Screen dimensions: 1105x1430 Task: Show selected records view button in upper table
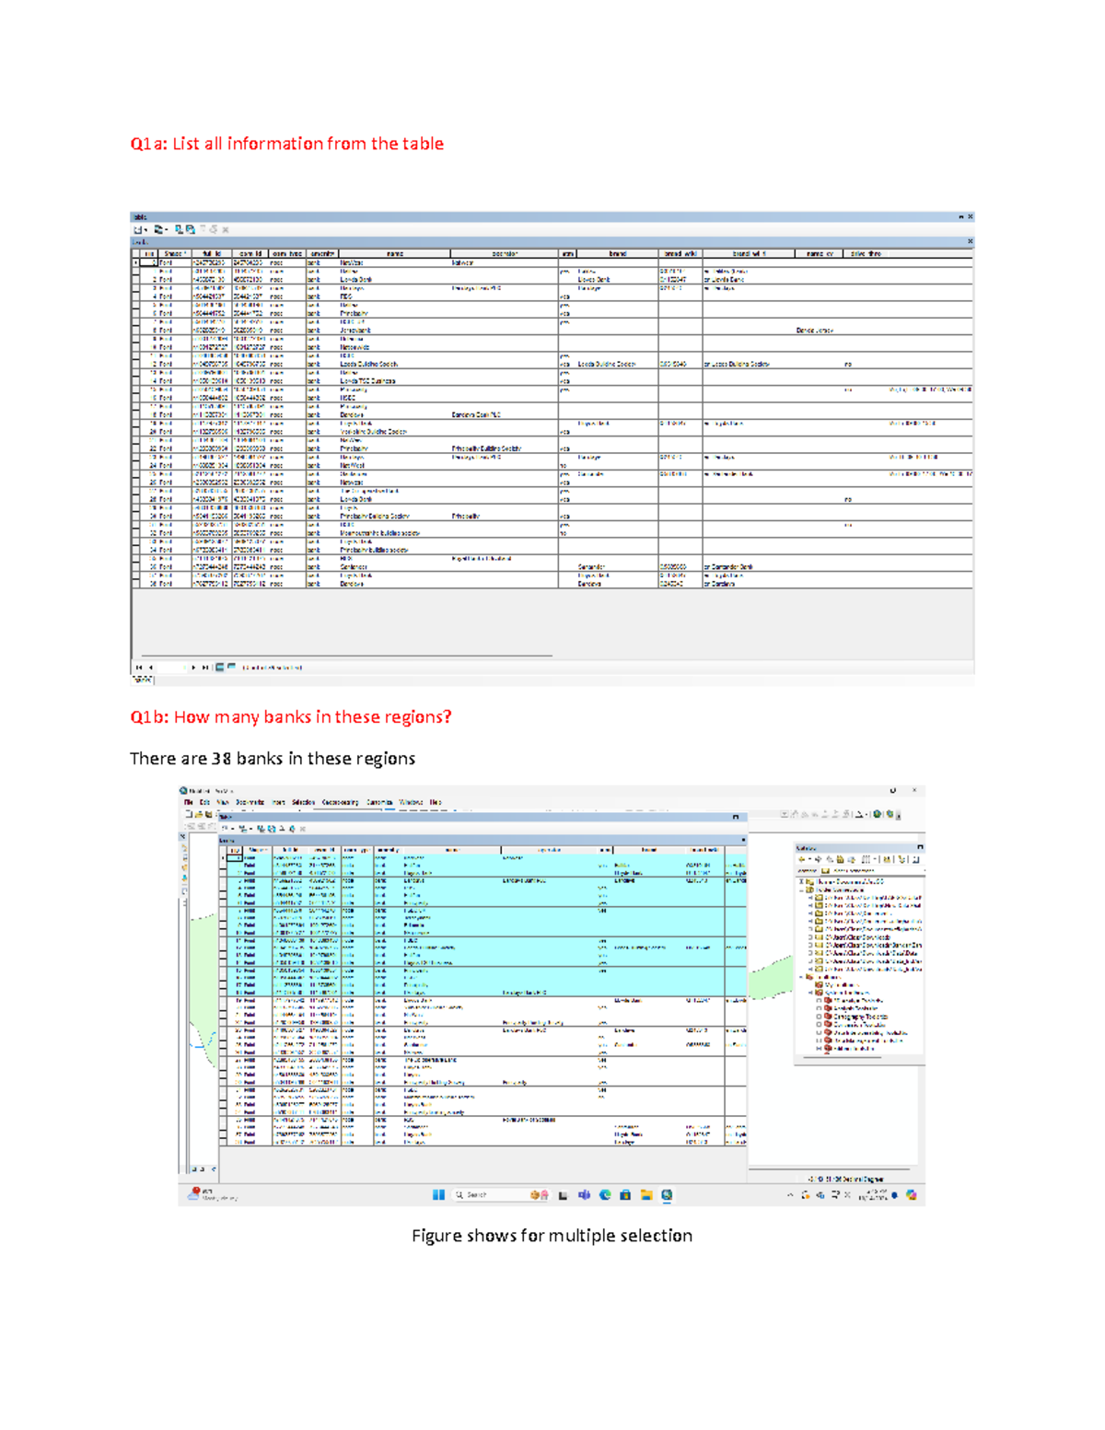(x=231, y=668)
